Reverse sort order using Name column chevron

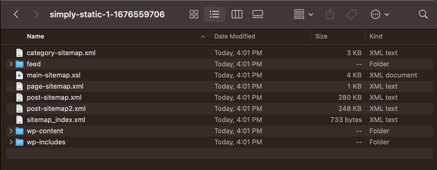point(203,37)
